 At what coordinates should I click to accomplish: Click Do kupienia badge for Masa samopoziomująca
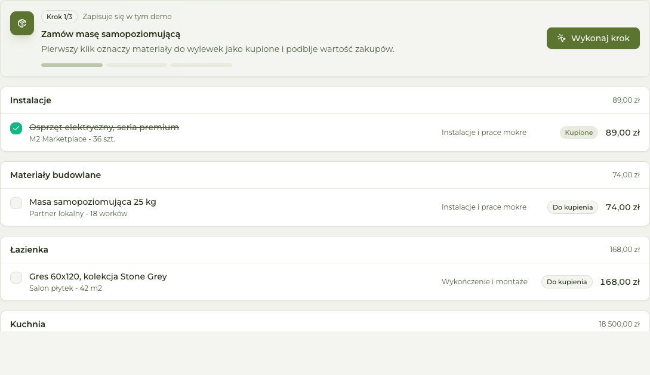tap(572, 207)
